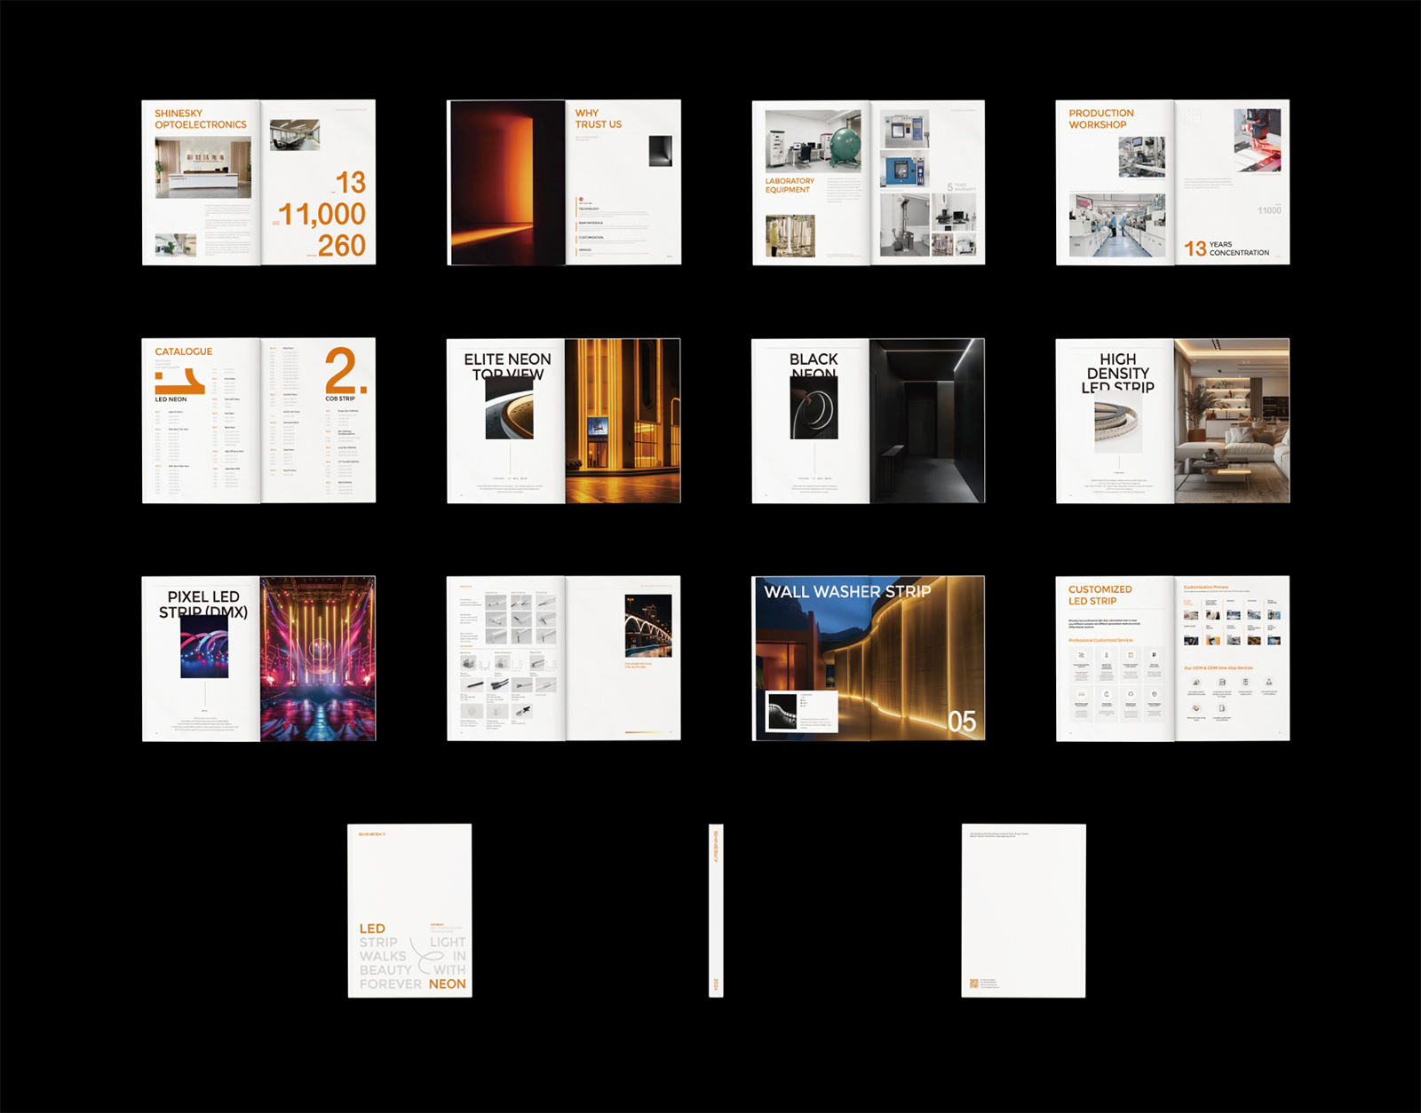Click the orange logo on back cover
This screenshot has height=1113, width=1421.
[x=974, y=983]
